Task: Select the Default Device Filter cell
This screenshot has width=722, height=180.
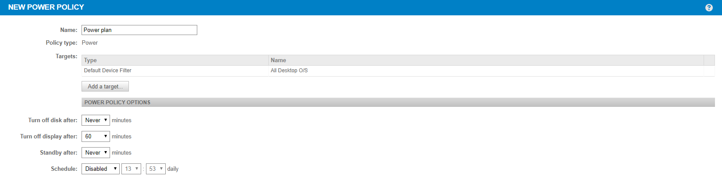Action: click(x=175, y=71)
